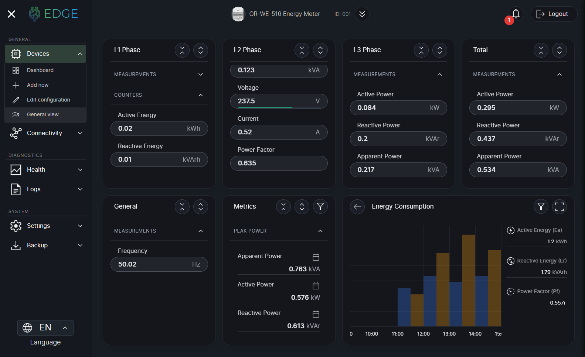585x357 pixels.
Task: Collapse the Devices menu section
Action: click(80, 54)
